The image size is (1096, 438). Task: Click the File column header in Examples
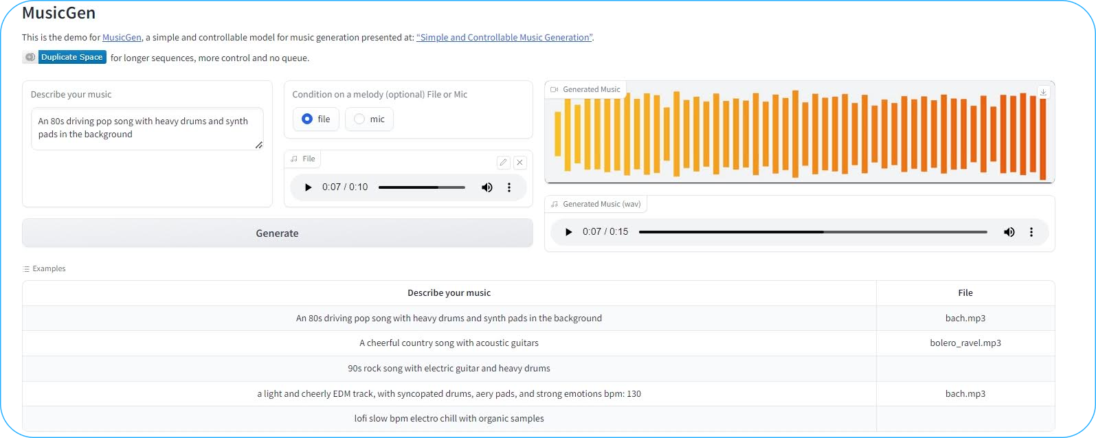pyautogui.click(x=965, y=293)
